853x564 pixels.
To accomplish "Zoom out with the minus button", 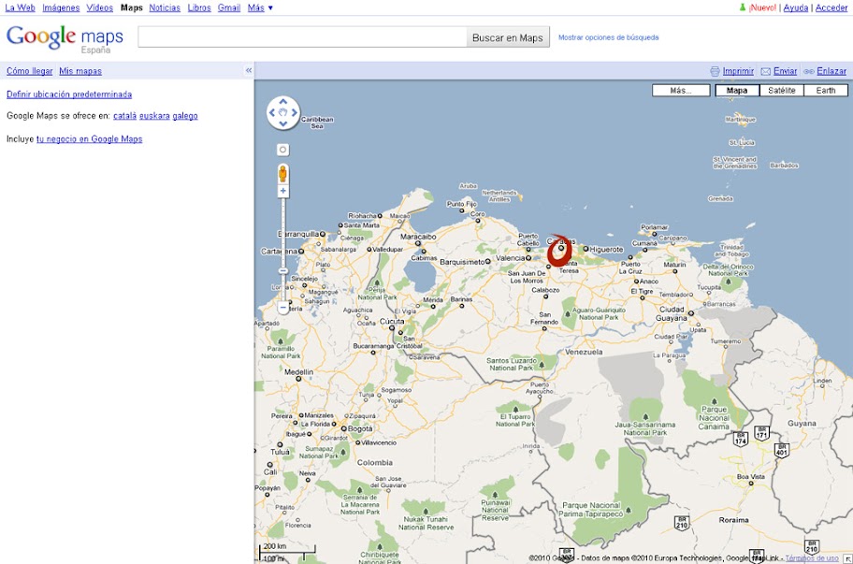I will point(282,308).
